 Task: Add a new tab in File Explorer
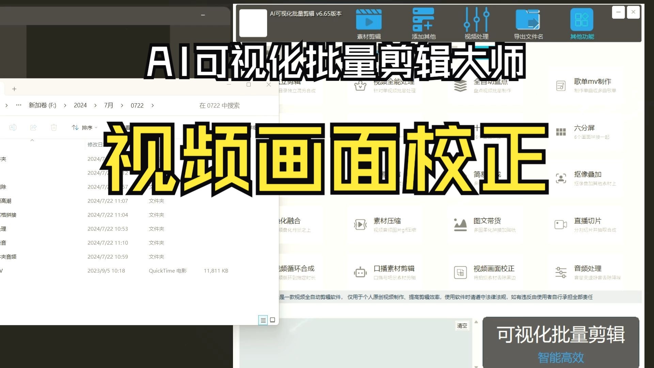(x=14, y=89)
